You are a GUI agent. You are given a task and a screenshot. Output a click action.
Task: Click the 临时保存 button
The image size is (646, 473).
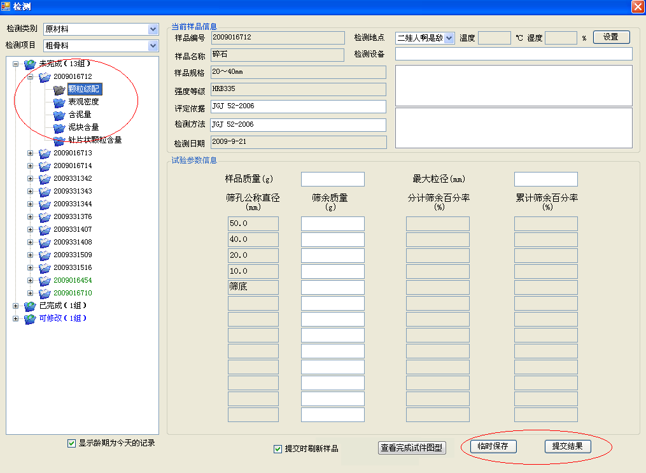click(493, 446)
